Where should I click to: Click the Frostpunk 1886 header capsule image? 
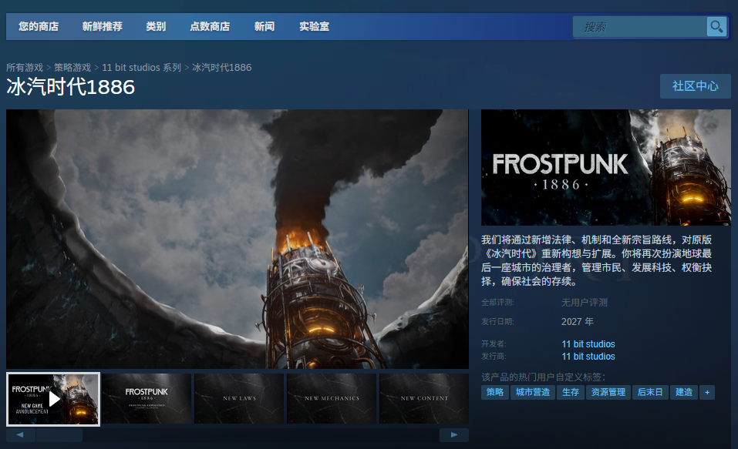[605, 167]
